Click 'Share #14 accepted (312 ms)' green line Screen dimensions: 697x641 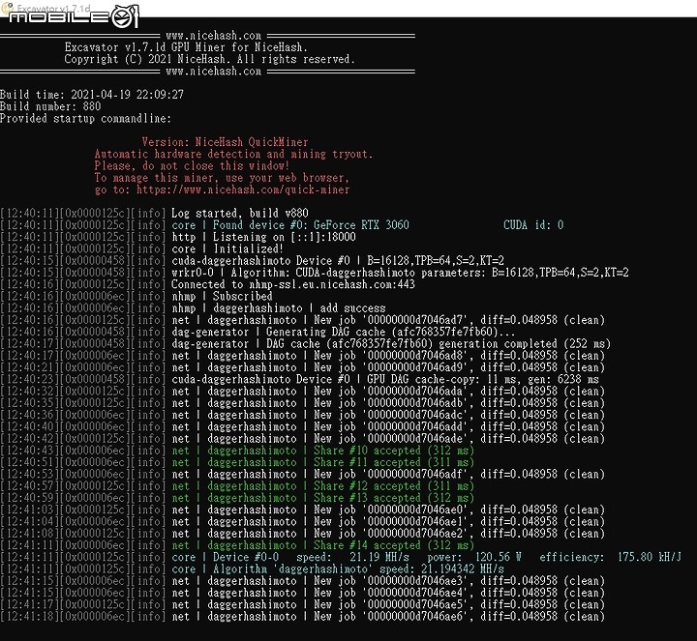(x=322, y=545)
